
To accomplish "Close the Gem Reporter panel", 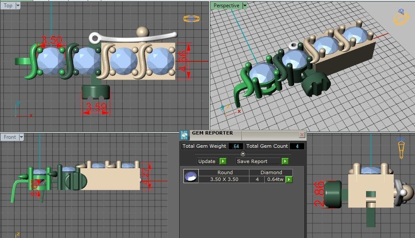I will click(x=302, y=135).
